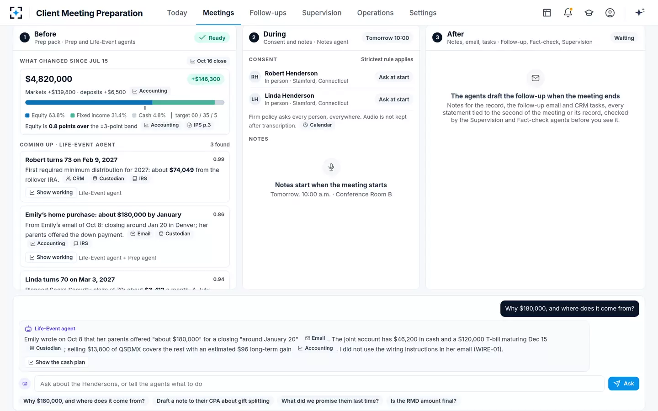Expand Show working on Robert turns 73 card
Image resolution: width=658 pixels, height=411 pixels.
pyautogui.click(x=51, y=193)
